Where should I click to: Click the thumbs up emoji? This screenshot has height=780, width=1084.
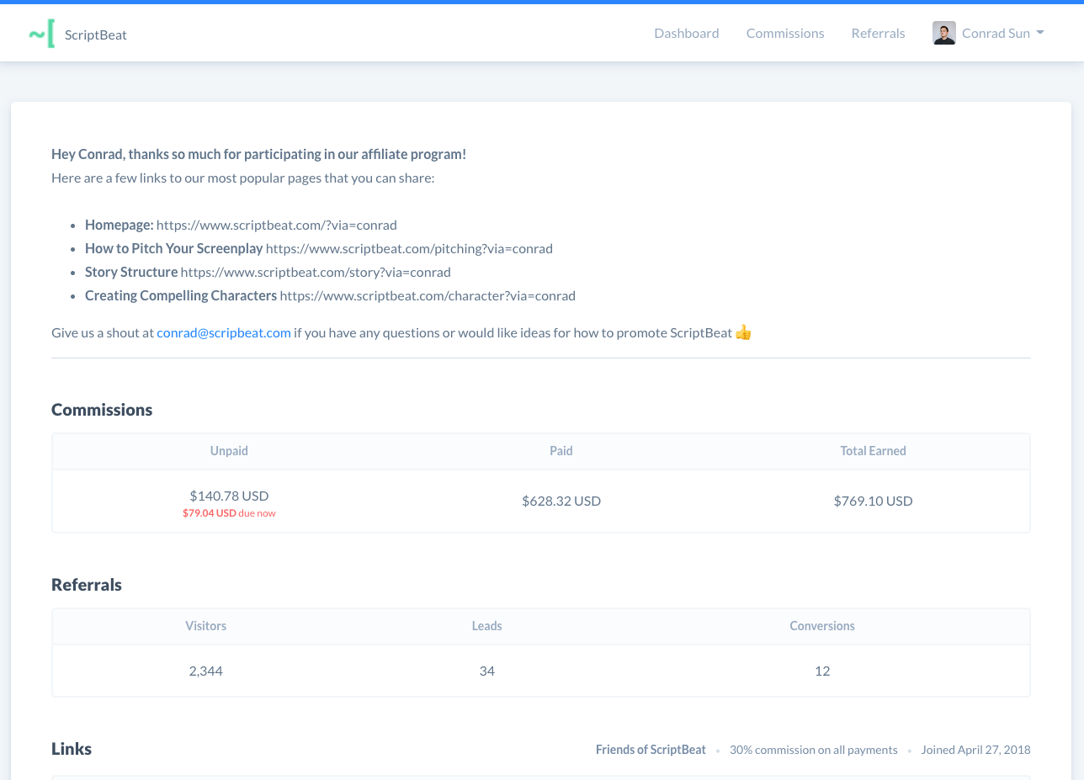(x=743, y=332)
